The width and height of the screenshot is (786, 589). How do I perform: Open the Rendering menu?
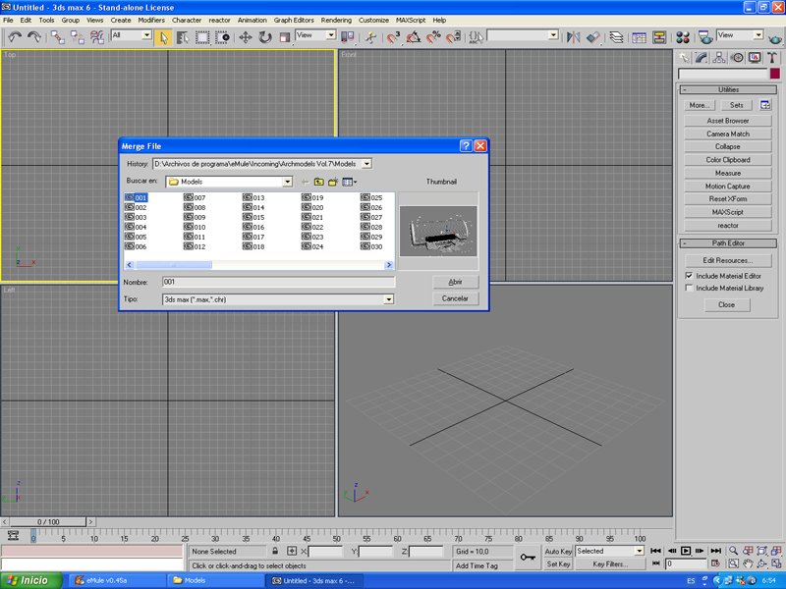[x=336, y=20]
